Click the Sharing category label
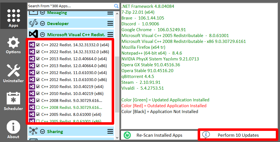Image resolution: width=280 pixels, height=142 pixels. point(55,131)
